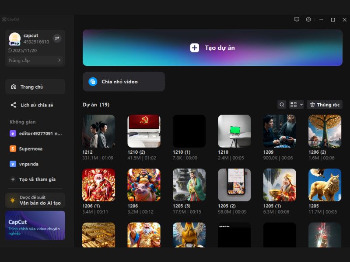This screenshot has width=350, height=262.
Task: Click the Chia nhỏ video blue icon
Action: (93, 82)
